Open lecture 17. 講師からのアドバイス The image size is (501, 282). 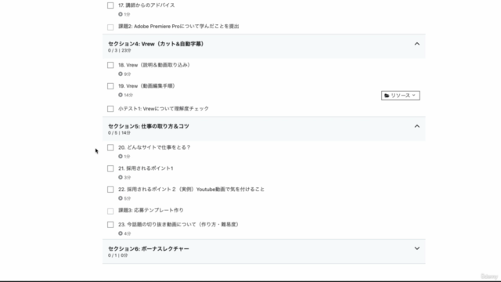click(146, 5)
